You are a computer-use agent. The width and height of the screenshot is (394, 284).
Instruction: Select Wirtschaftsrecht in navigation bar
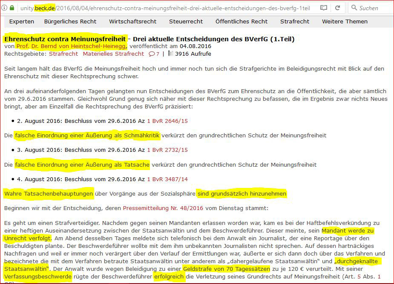(132, 21)
